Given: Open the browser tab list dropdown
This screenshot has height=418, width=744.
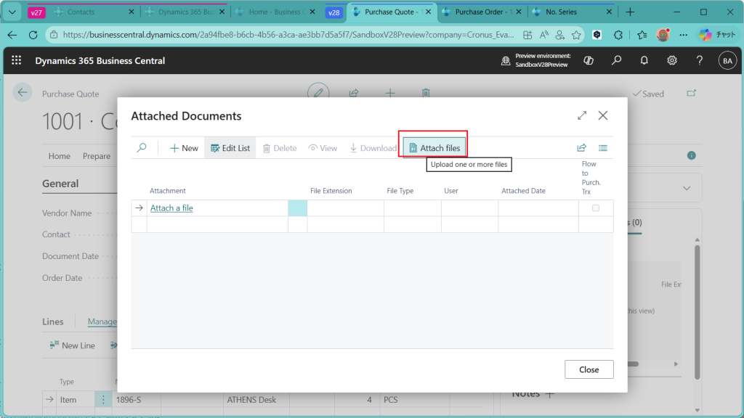Looking at the screenshot, I should [x=12, y=12].
